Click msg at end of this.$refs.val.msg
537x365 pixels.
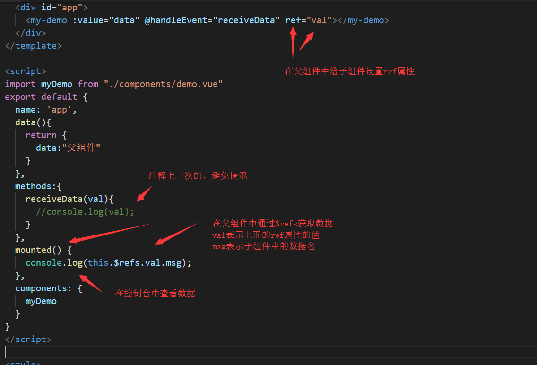pyautogui.click(x=173, y=262)
